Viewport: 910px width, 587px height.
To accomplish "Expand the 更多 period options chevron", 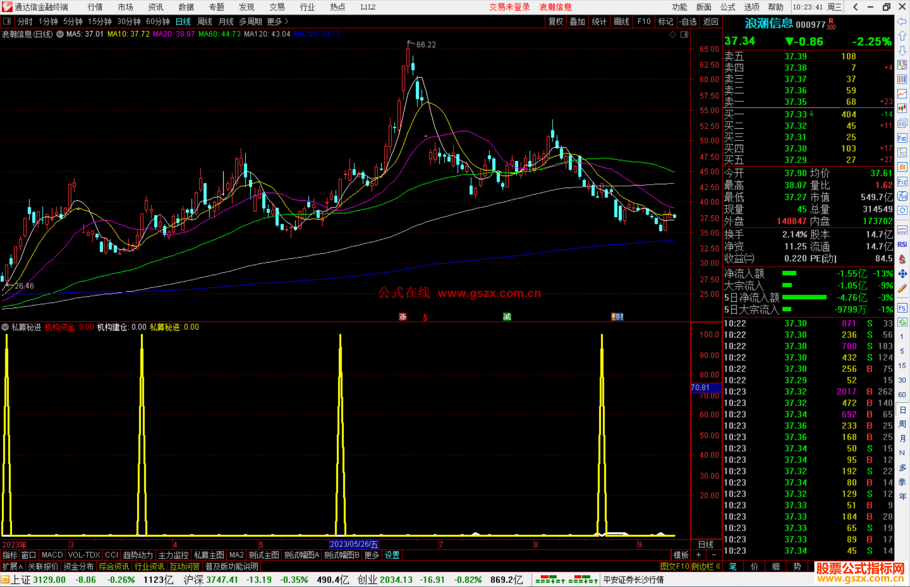I will click(x=286, y=21).
